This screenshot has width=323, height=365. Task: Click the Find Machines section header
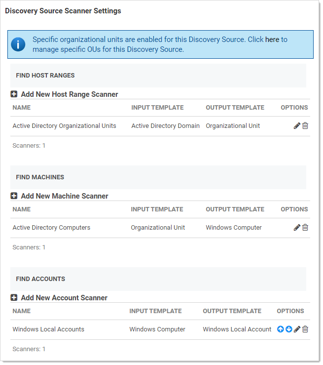(40, 177)
